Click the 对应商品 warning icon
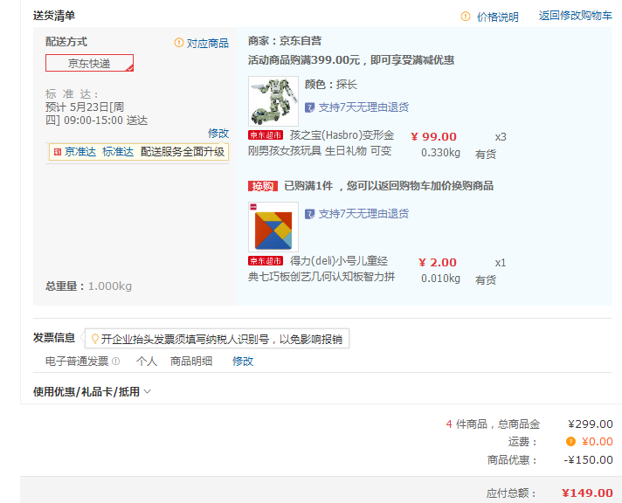The image size is (622, 503). coord(179,43)
